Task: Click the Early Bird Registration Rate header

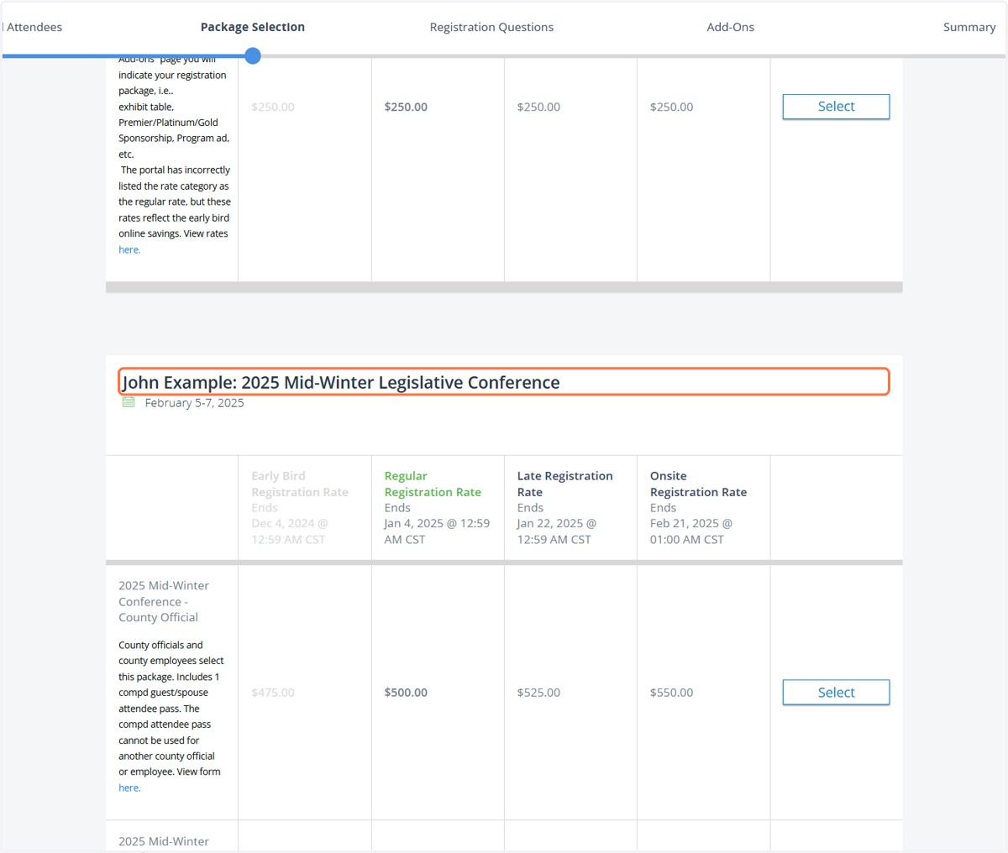Action: pyautogui.click(x=299, y=484)
